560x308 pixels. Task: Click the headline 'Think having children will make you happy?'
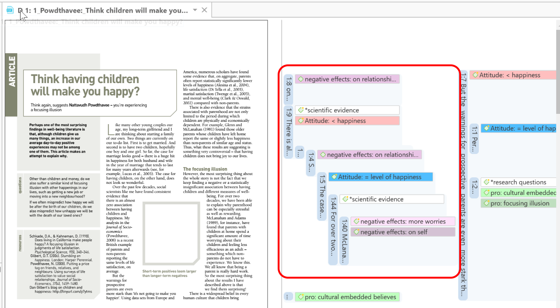tap(85, 84)
